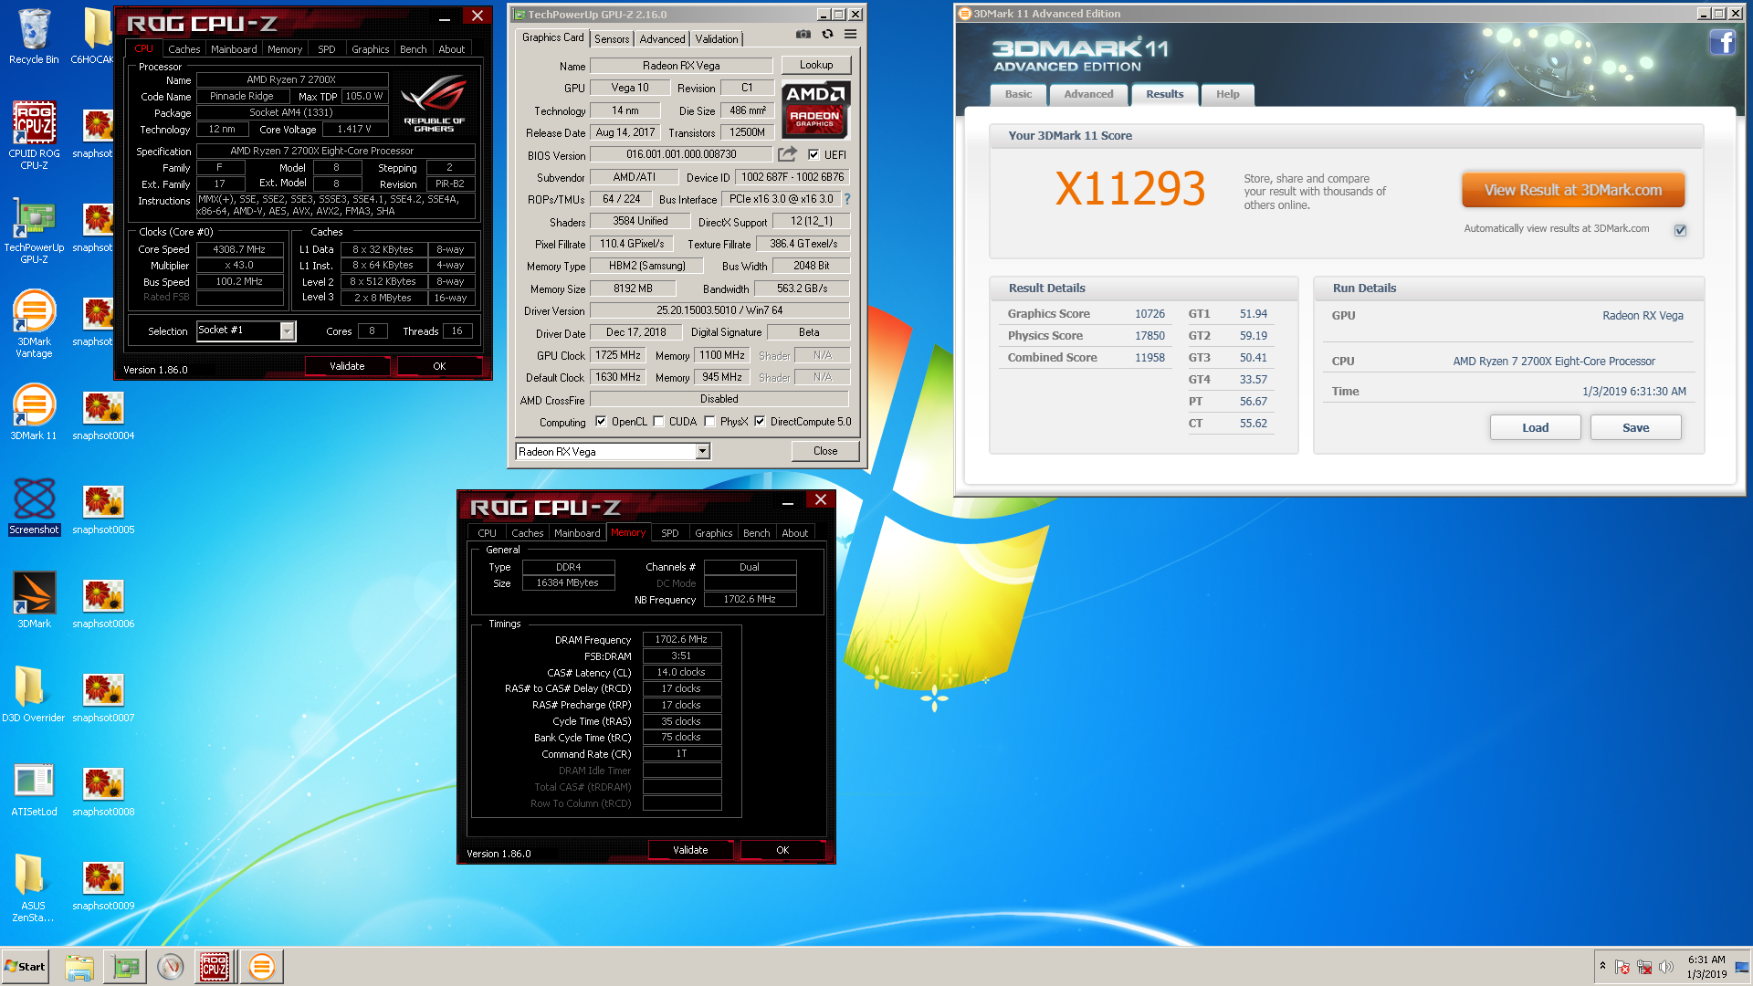Open the TechPowerUp GPU-Z desktop icon
The width and height of the screenshot is (1753, 986).
tap(34, 230)
